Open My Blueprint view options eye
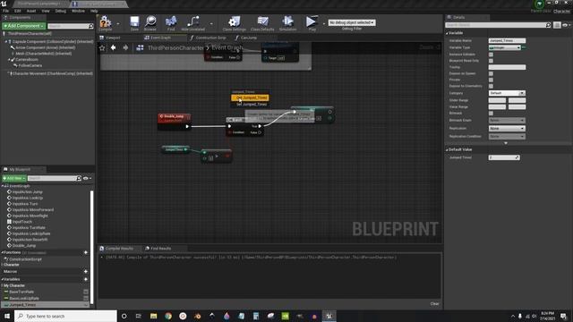The image size is (573, 322). [87, 179]
